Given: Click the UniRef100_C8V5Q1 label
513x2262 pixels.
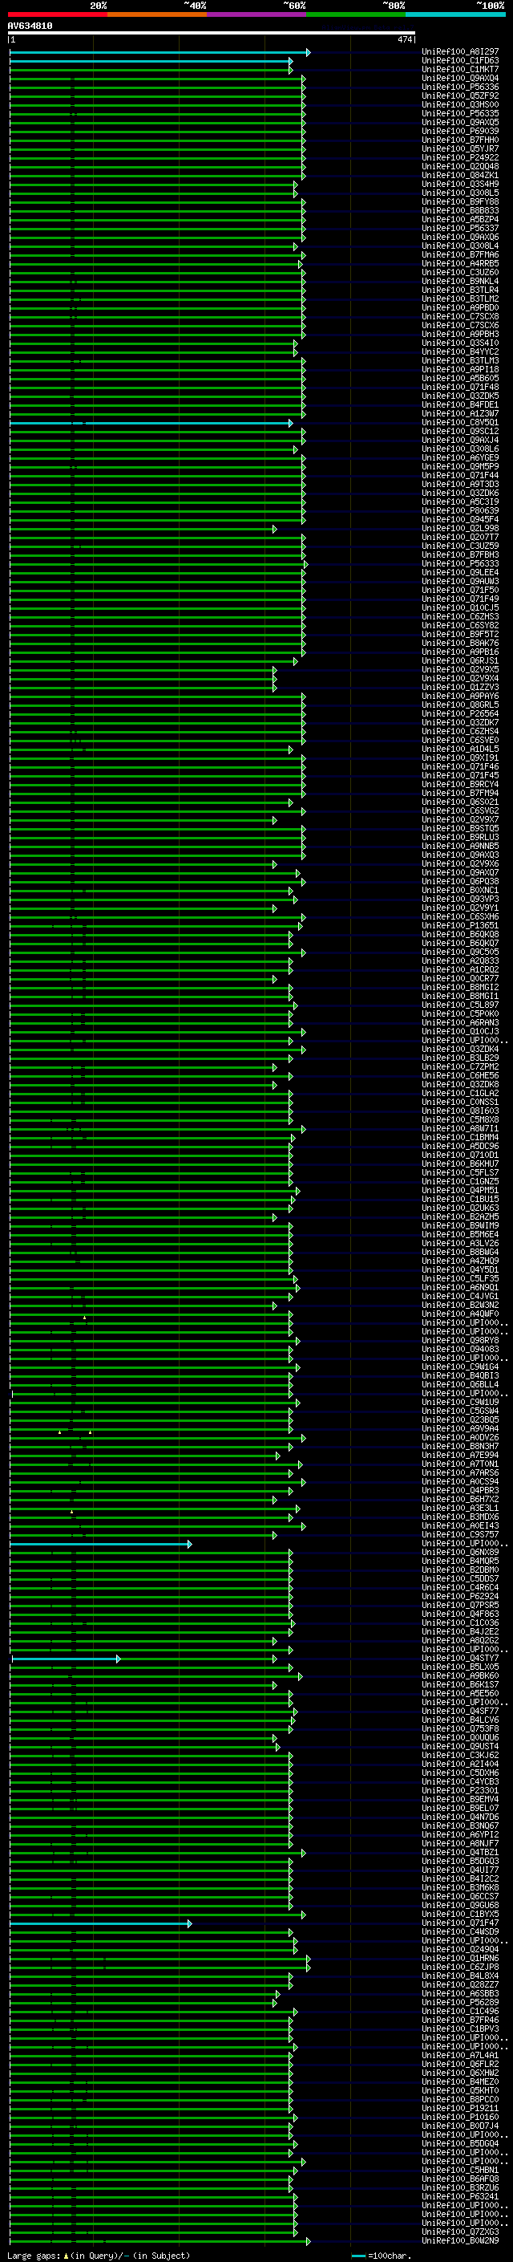Looking at the screenshot, I should coord(460,423).
